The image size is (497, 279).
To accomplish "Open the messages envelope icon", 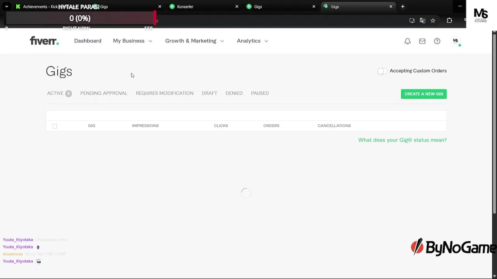I will point(422,41).
